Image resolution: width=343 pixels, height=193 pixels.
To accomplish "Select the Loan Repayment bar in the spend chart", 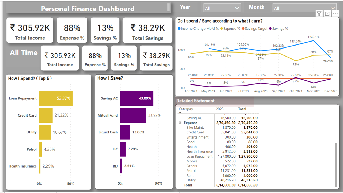I will [x=56, y=98].
